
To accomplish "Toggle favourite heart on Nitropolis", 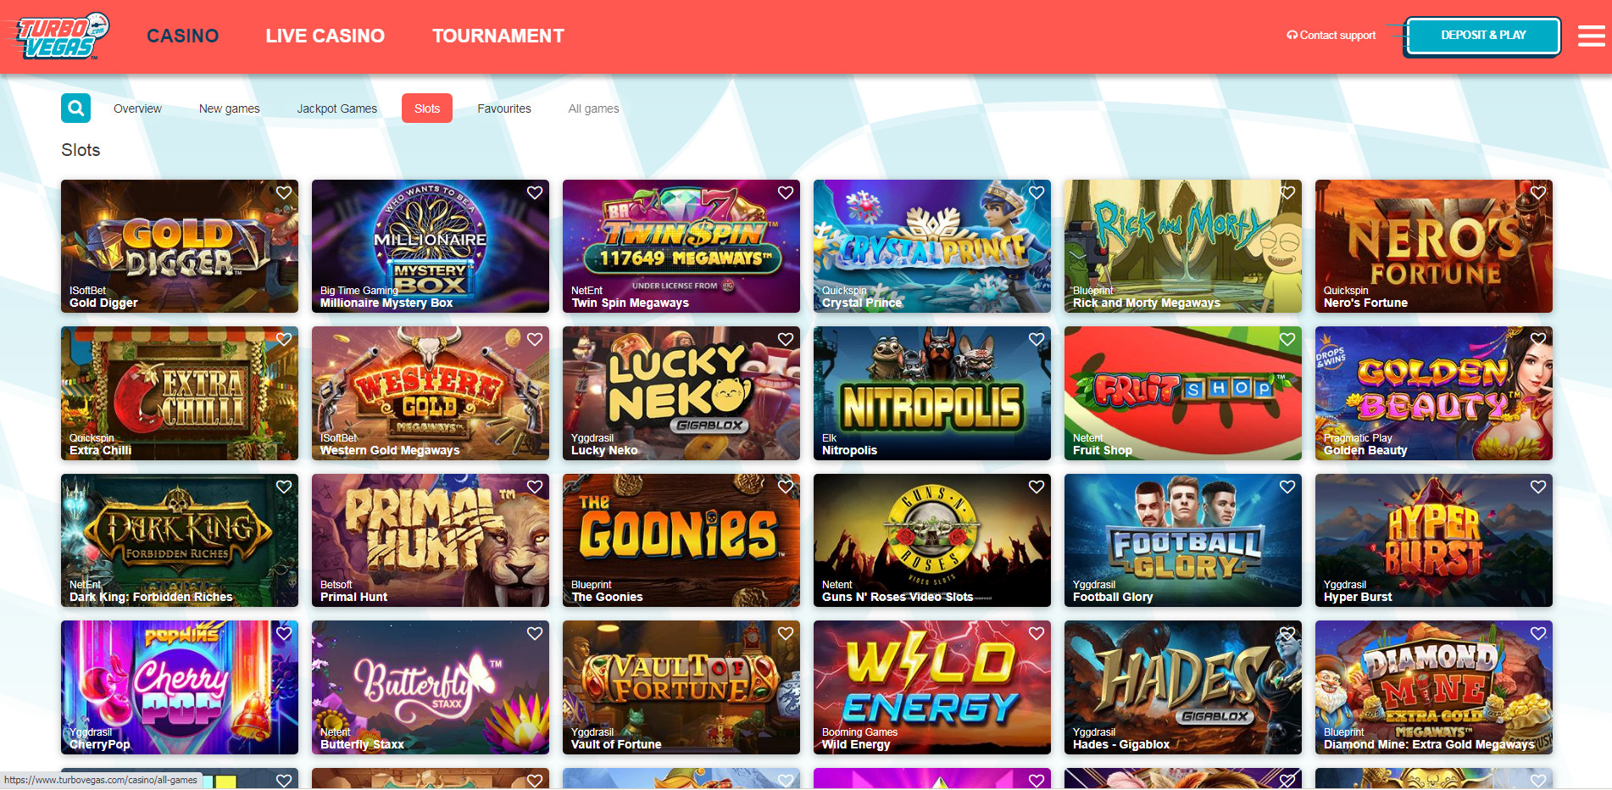I will [x=1037, y=339].
